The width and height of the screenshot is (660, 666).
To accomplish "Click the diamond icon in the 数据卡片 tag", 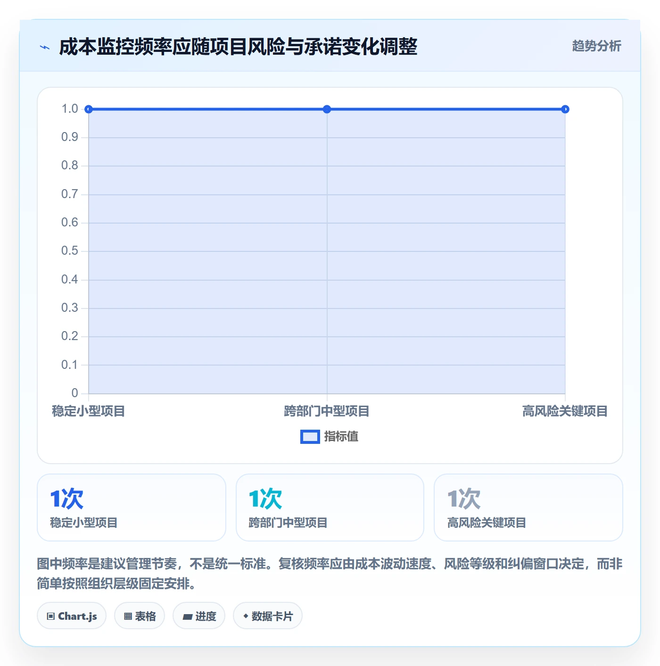I will point(246,616).
